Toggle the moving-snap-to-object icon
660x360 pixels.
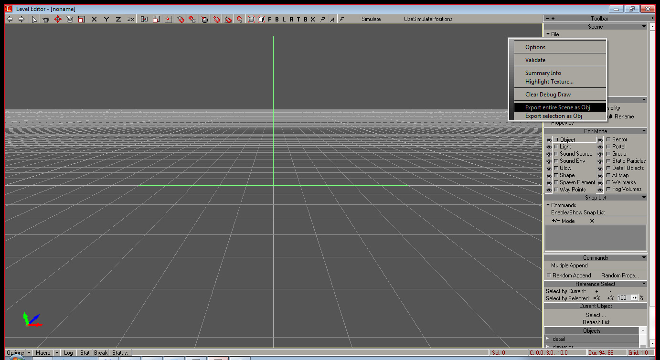point(192,19)
